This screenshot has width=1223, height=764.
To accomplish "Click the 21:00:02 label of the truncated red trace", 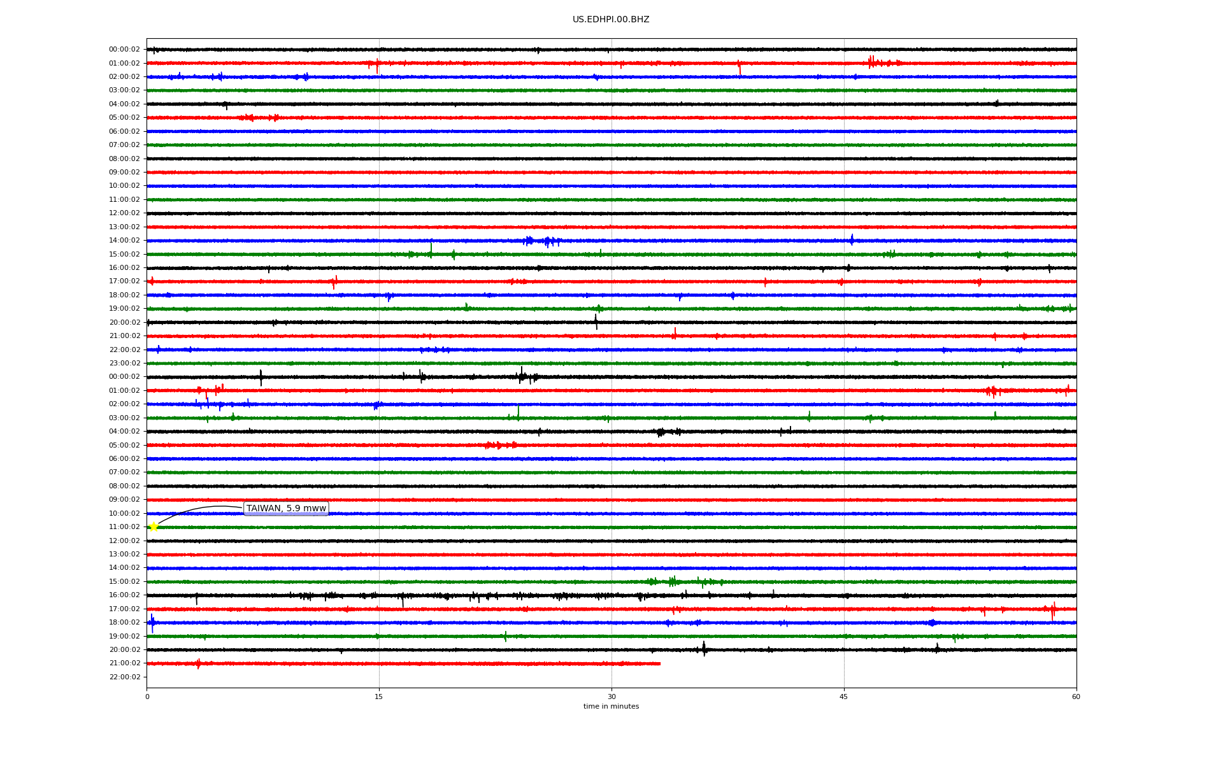I will [x=124, y=663].
